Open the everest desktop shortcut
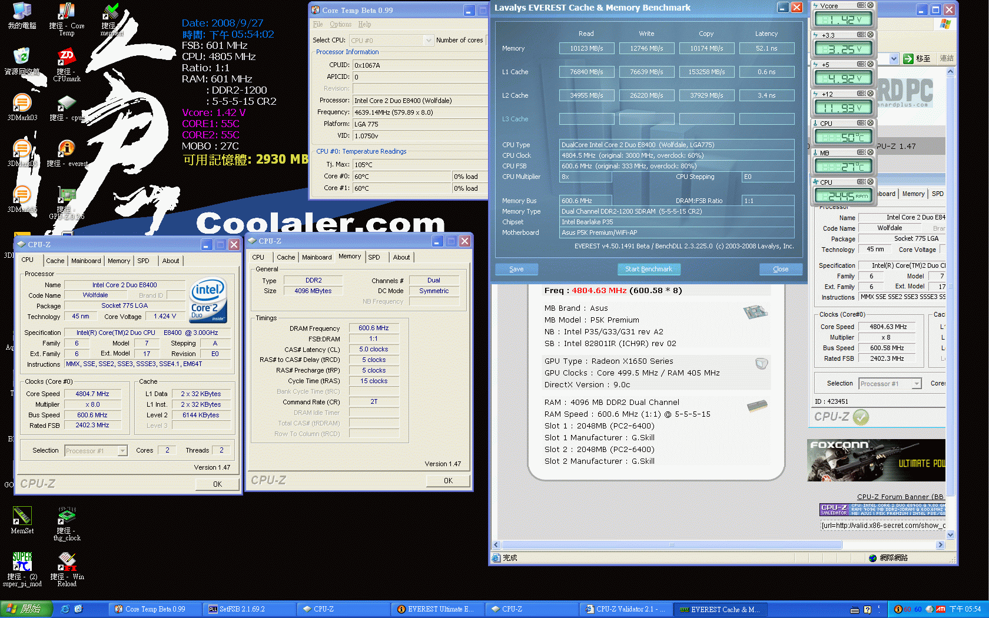This screenshot has height=618, width=989. coord(67,153)
